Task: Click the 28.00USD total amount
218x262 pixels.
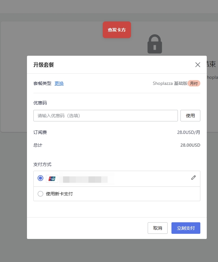Action: point(190,145)
